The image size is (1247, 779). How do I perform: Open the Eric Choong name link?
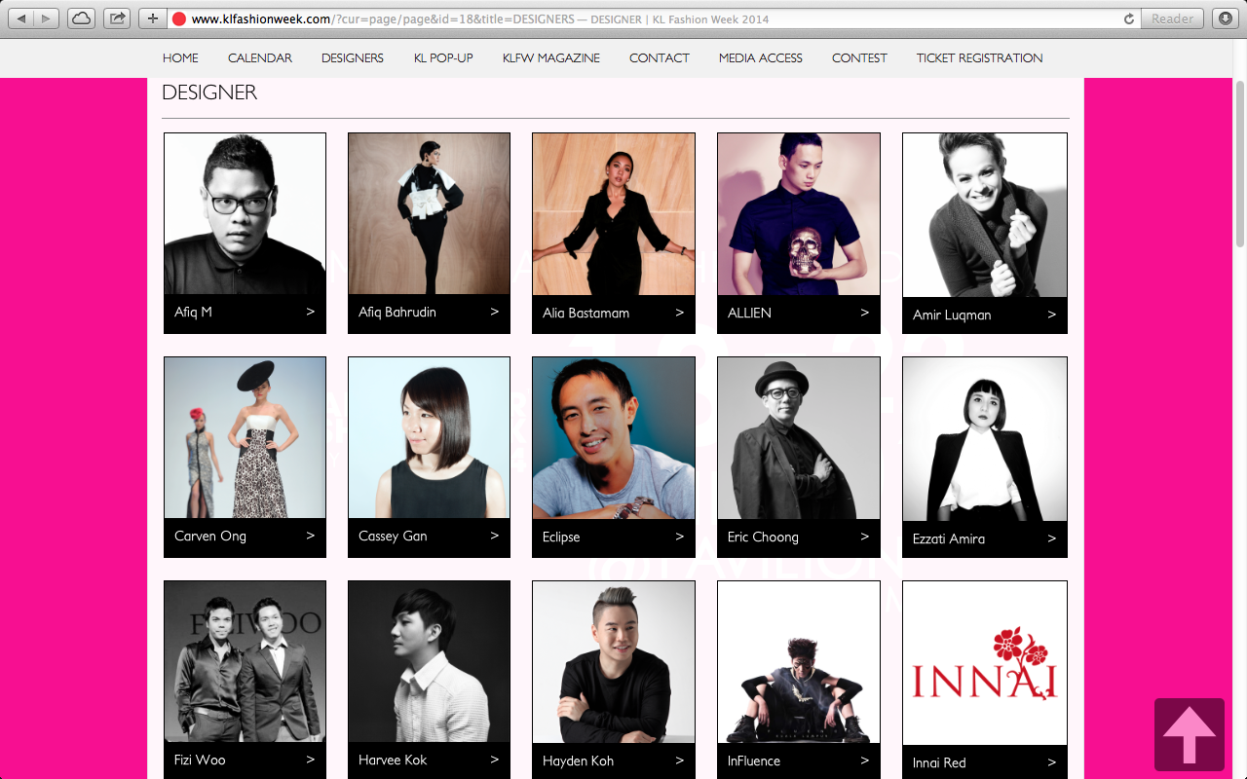(763, 538)
